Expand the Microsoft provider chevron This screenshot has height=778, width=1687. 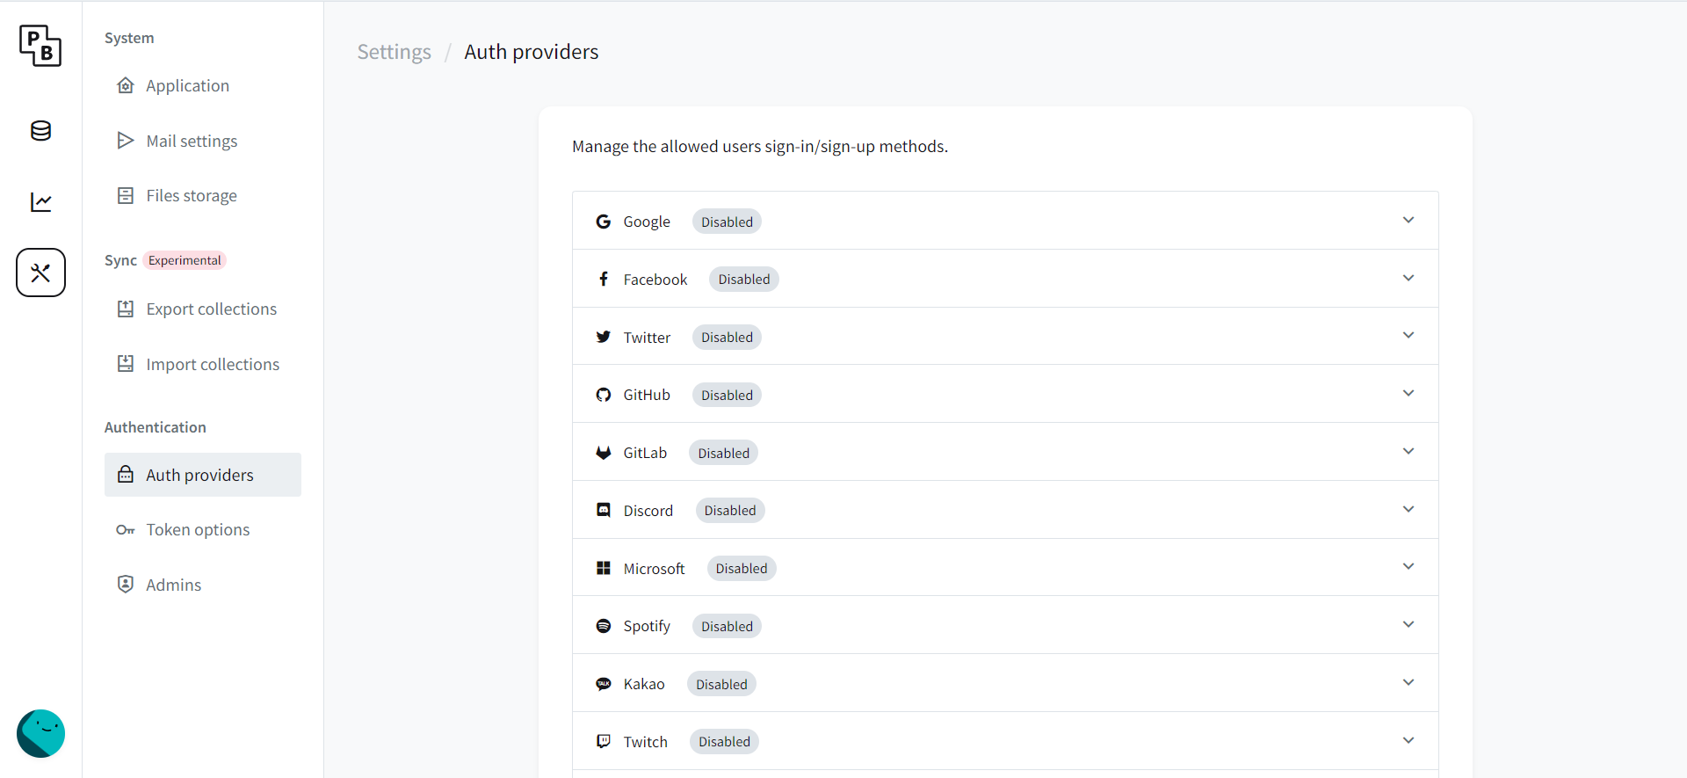point(1408,566)
